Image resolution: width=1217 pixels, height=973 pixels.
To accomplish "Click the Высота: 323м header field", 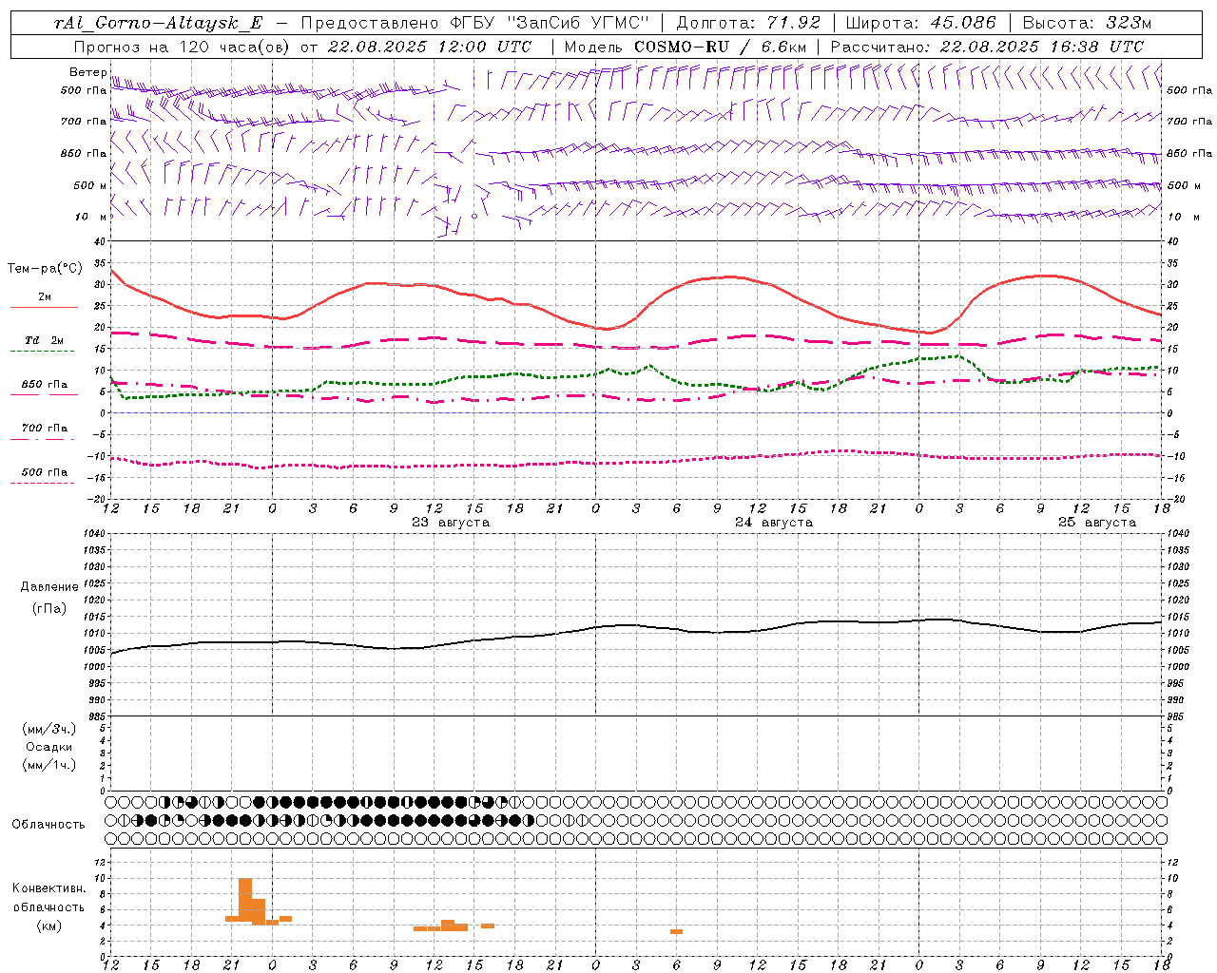I will tap(1088, 24).
